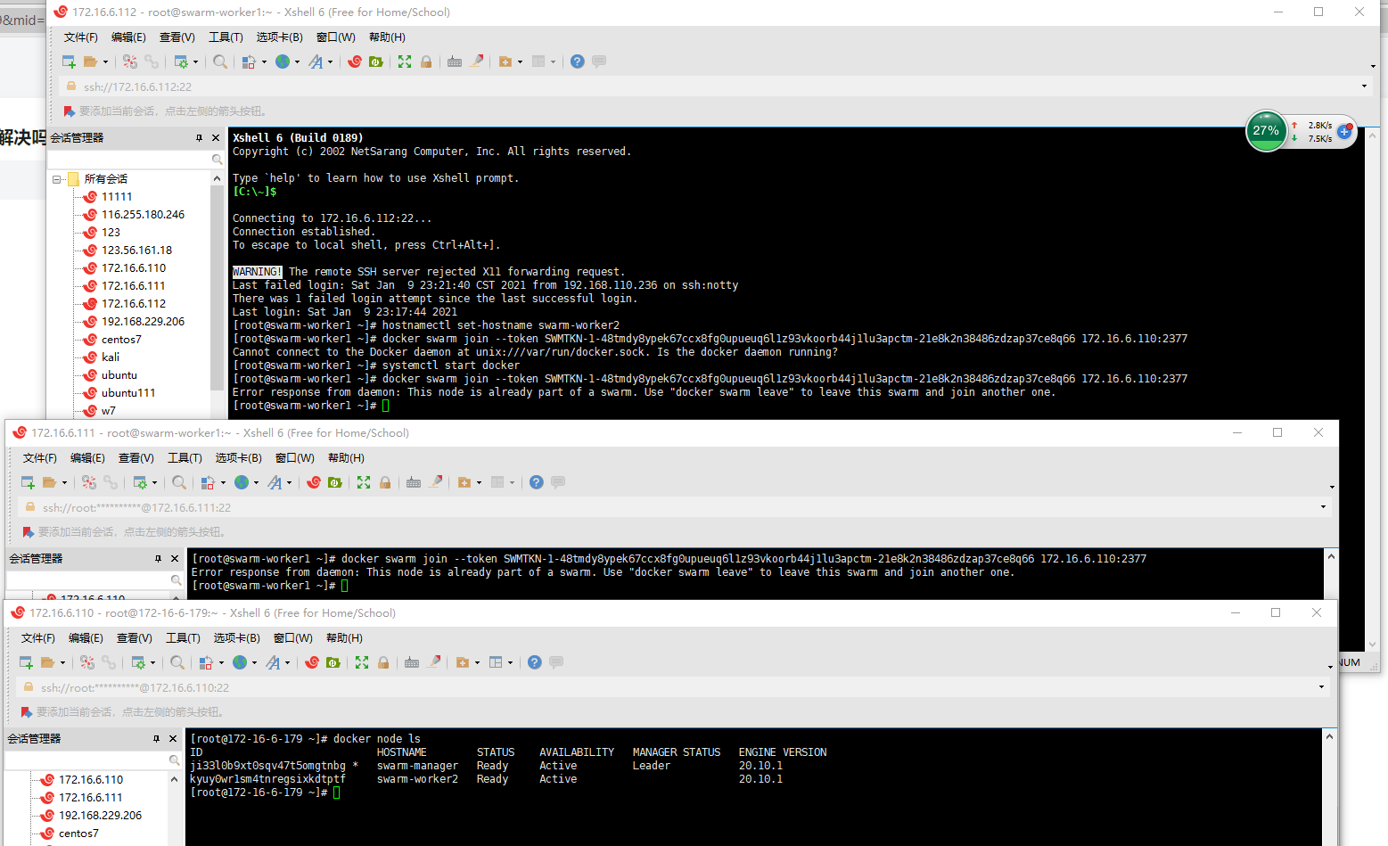Open encoding globe dropdown arrow in 172.16.6.112 toolbar

297,62
